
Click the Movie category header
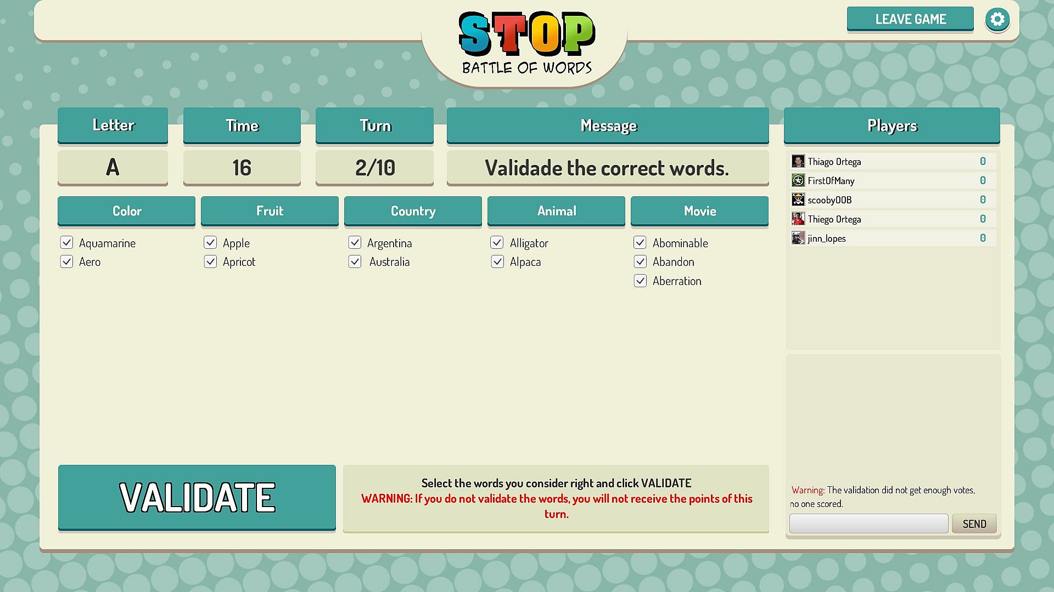(x=699, y=210)
